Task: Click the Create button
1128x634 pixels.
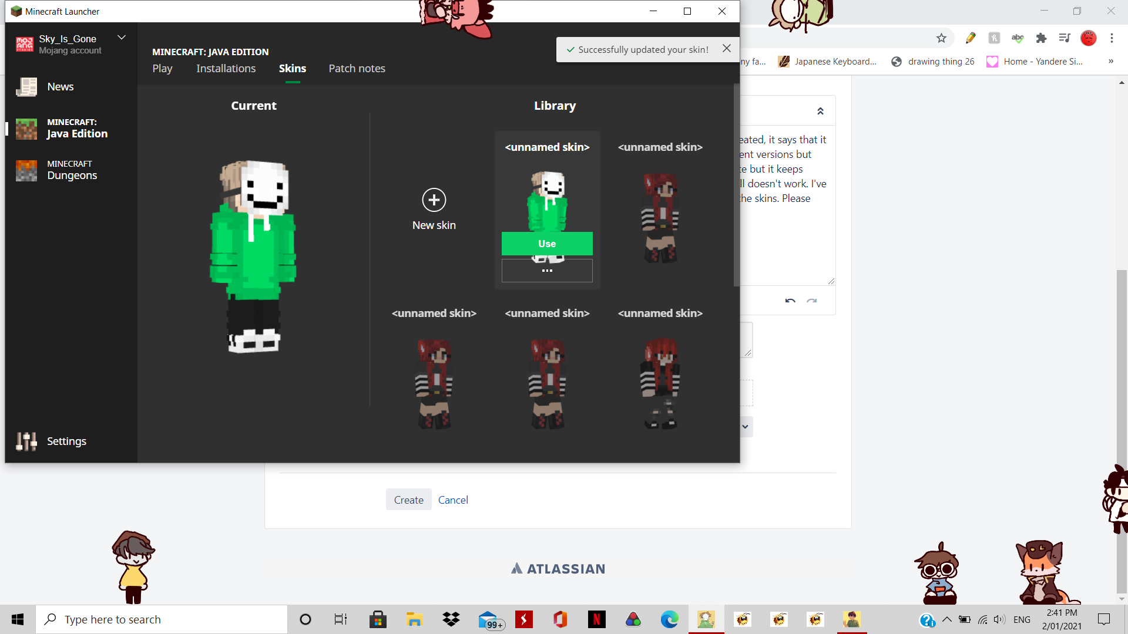Action: (408, 500)
